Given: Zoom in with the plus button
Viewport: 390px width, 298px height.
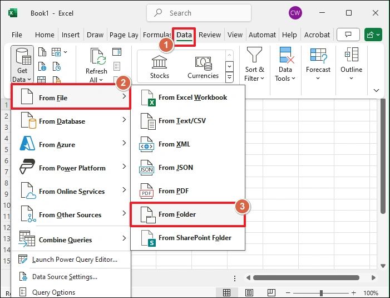Looking at the screenshot, I should coord(353,293).
